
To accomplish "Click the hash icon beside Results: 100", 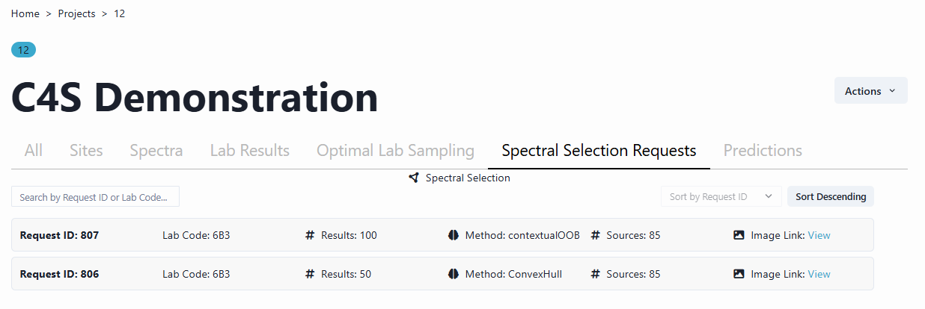I will click(310, 235).
